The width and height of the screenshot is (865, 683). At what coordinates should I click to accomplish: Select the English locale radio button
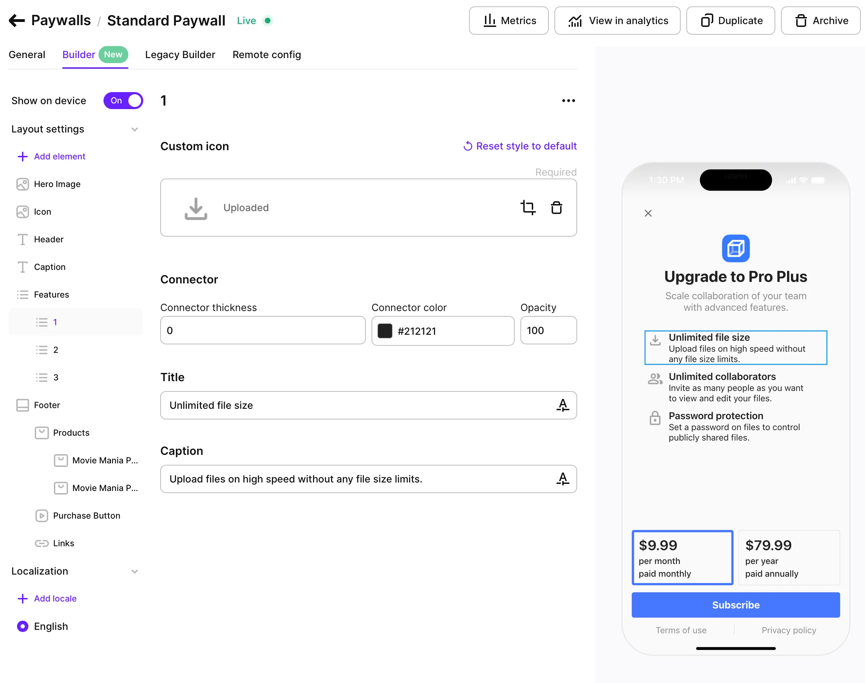(23, 626)
